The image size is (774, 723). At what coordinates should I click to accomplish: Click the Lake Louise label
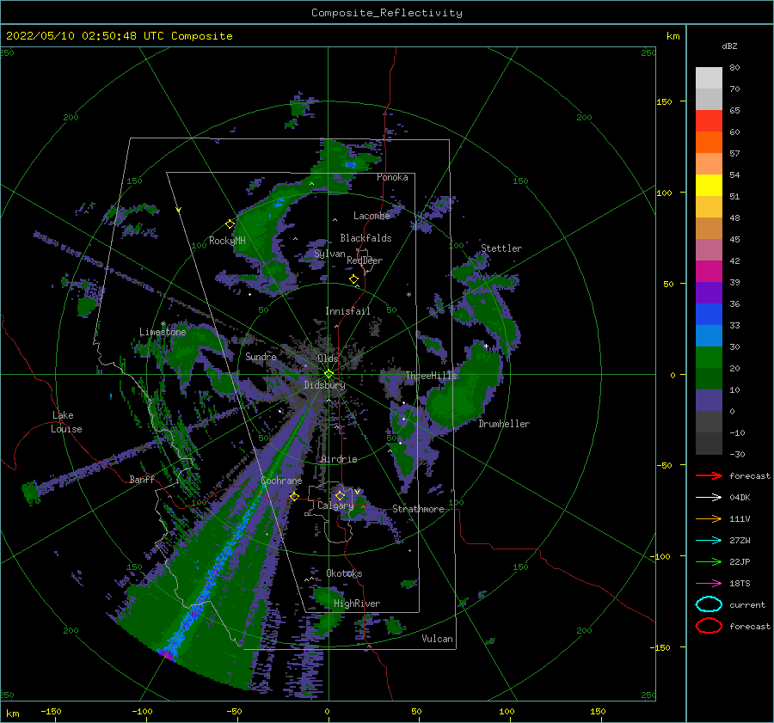point(66,422)
